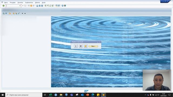Click the Move Favorites Down black arrow
Viewport: 173px width, 97px height.
pos(22,13)
